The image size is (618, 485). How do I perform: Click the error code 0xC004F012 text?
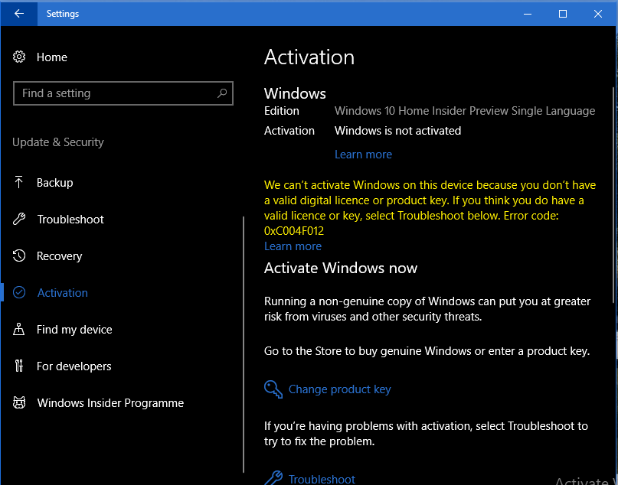tap(294, 231)
